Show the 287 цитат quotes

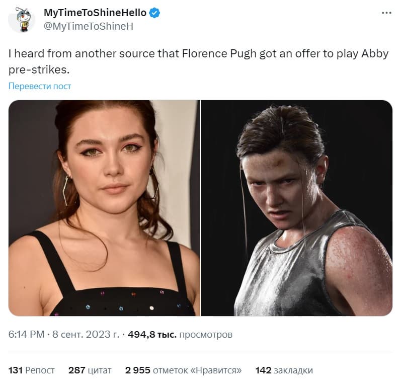90,370
